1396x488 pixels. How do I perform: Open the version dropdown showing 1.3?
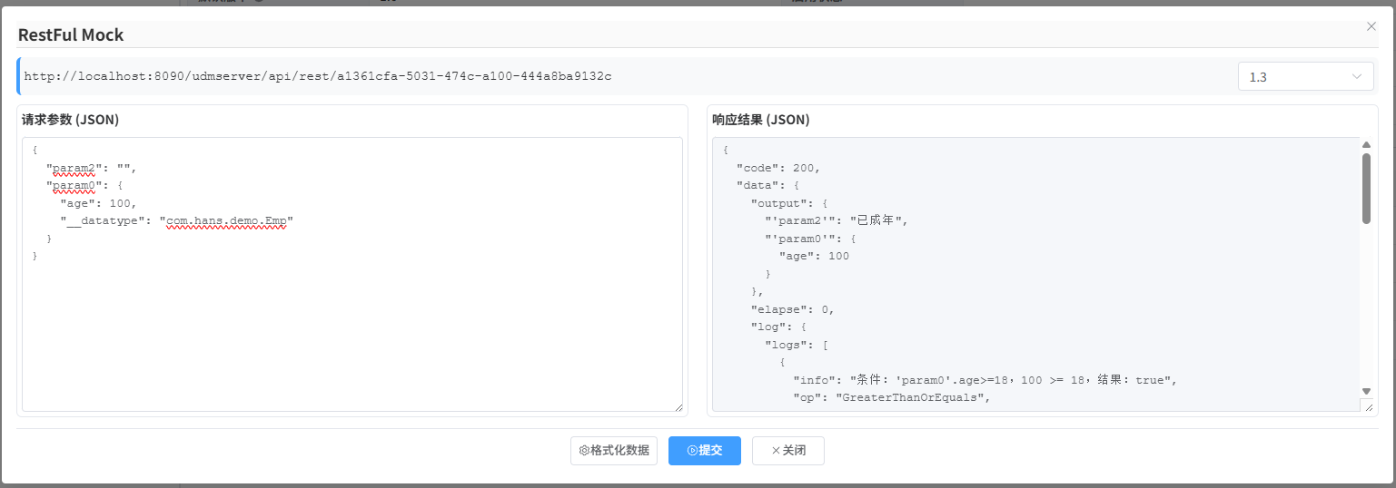1304,77
